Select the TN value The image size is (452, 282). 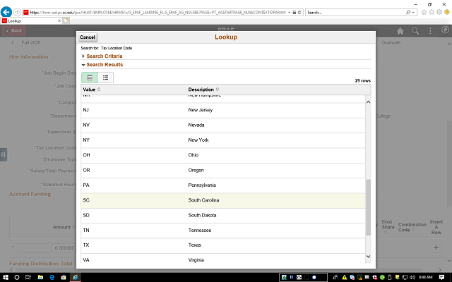click(x=86, y=231)
